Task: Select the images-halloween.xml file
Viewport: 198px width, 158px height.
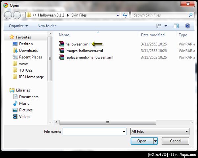Action: point(84,51)
